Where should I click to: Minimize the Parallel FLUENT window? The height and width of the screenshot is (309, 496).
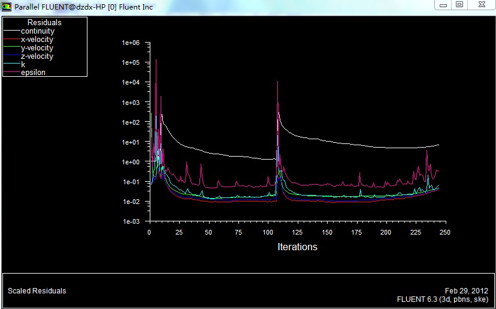tap(444, 5)
